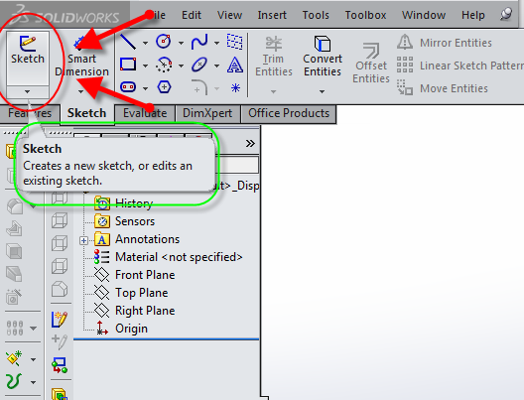Switch to the Sketch ribbon tab
Image resolution: width=524 pixels, height=400 pixels.
[87, 113]
